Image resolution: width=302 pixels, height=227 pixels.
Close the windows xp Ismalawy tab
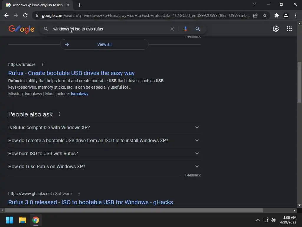pyautogui.click(x=68, y=5)
